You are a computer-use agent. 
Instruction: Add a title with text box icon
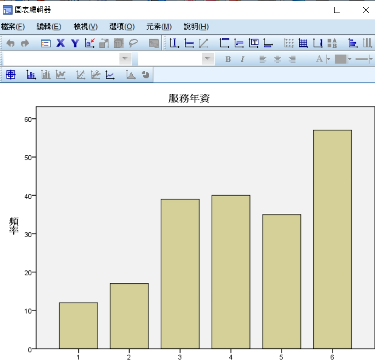[254, 43]
